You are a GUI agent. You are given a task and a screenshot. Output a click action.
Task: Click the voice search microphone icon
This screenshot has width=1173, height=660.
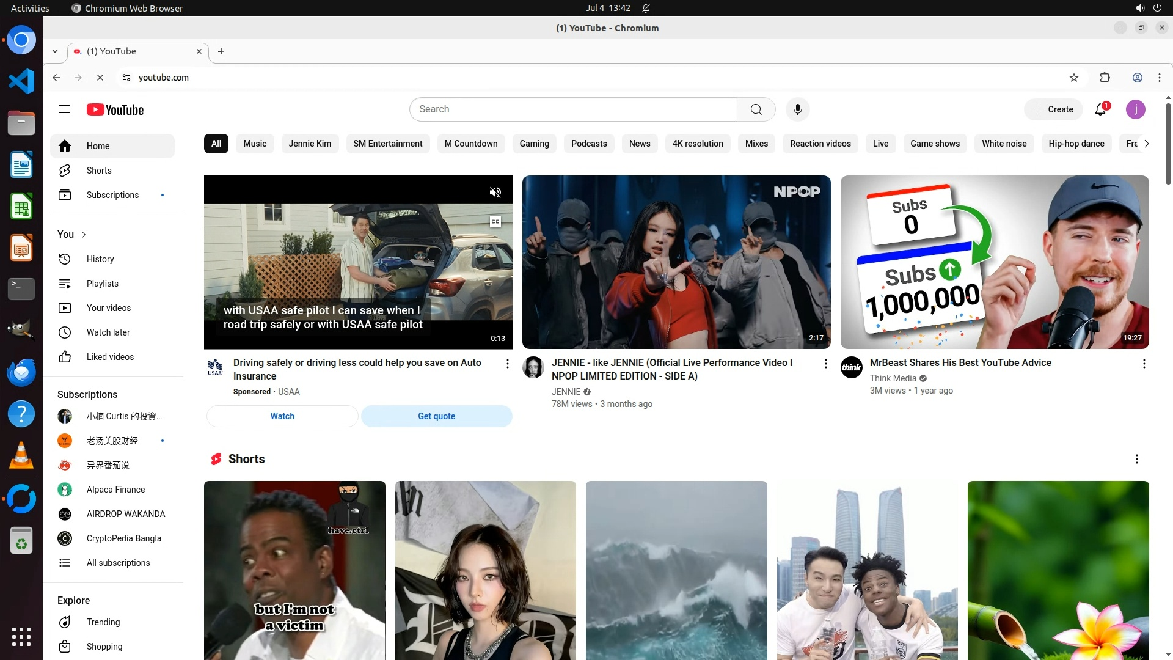[797, 109]
